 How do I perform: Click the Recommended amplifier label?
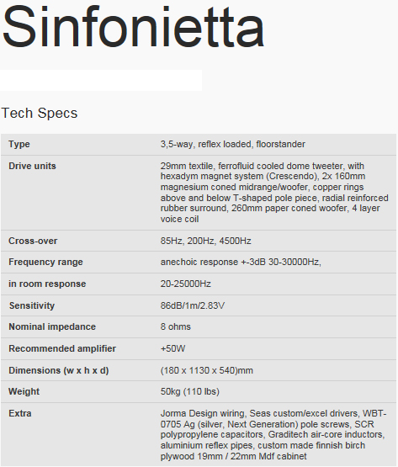tap(62, 348)
